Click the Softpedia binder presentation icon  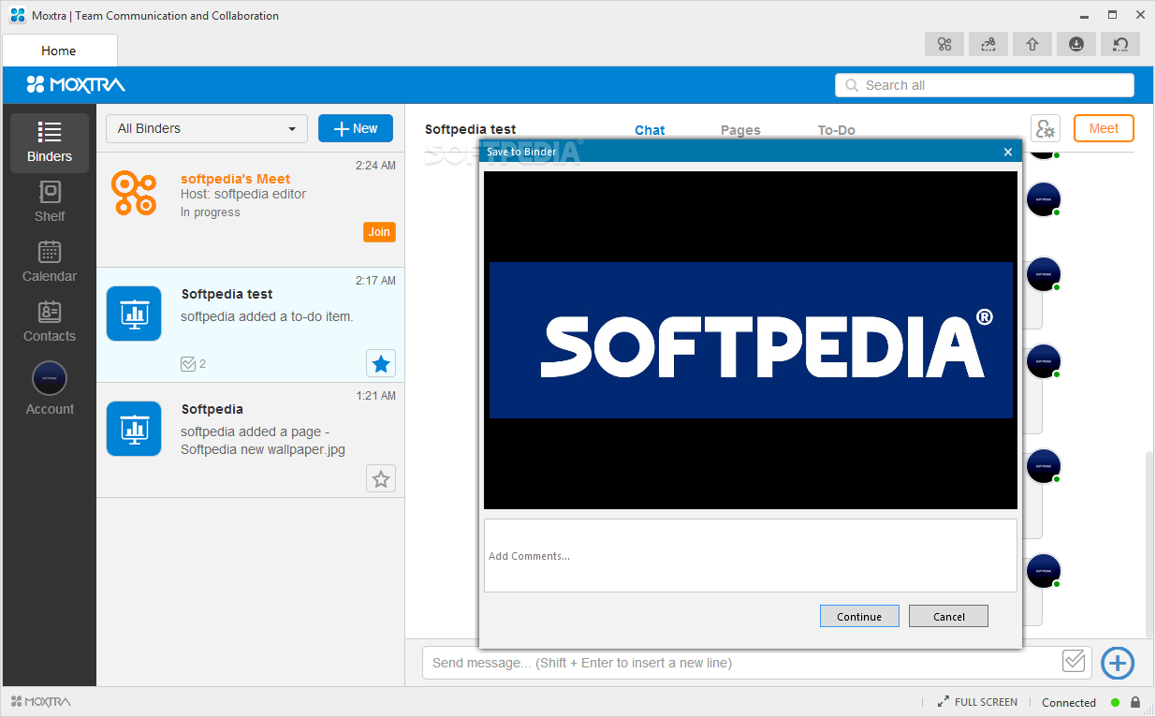click(134, 428)
